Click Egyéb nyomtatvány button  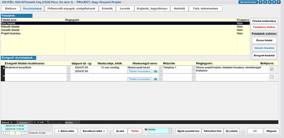[x=188, y=131]
